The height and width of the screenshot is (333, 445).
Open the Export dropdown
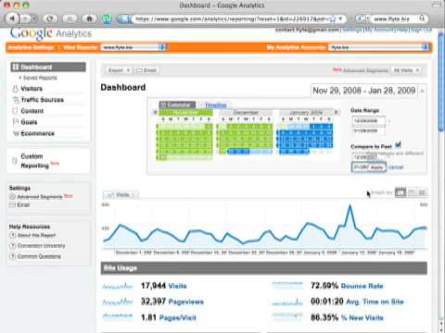tap(118, 70)
